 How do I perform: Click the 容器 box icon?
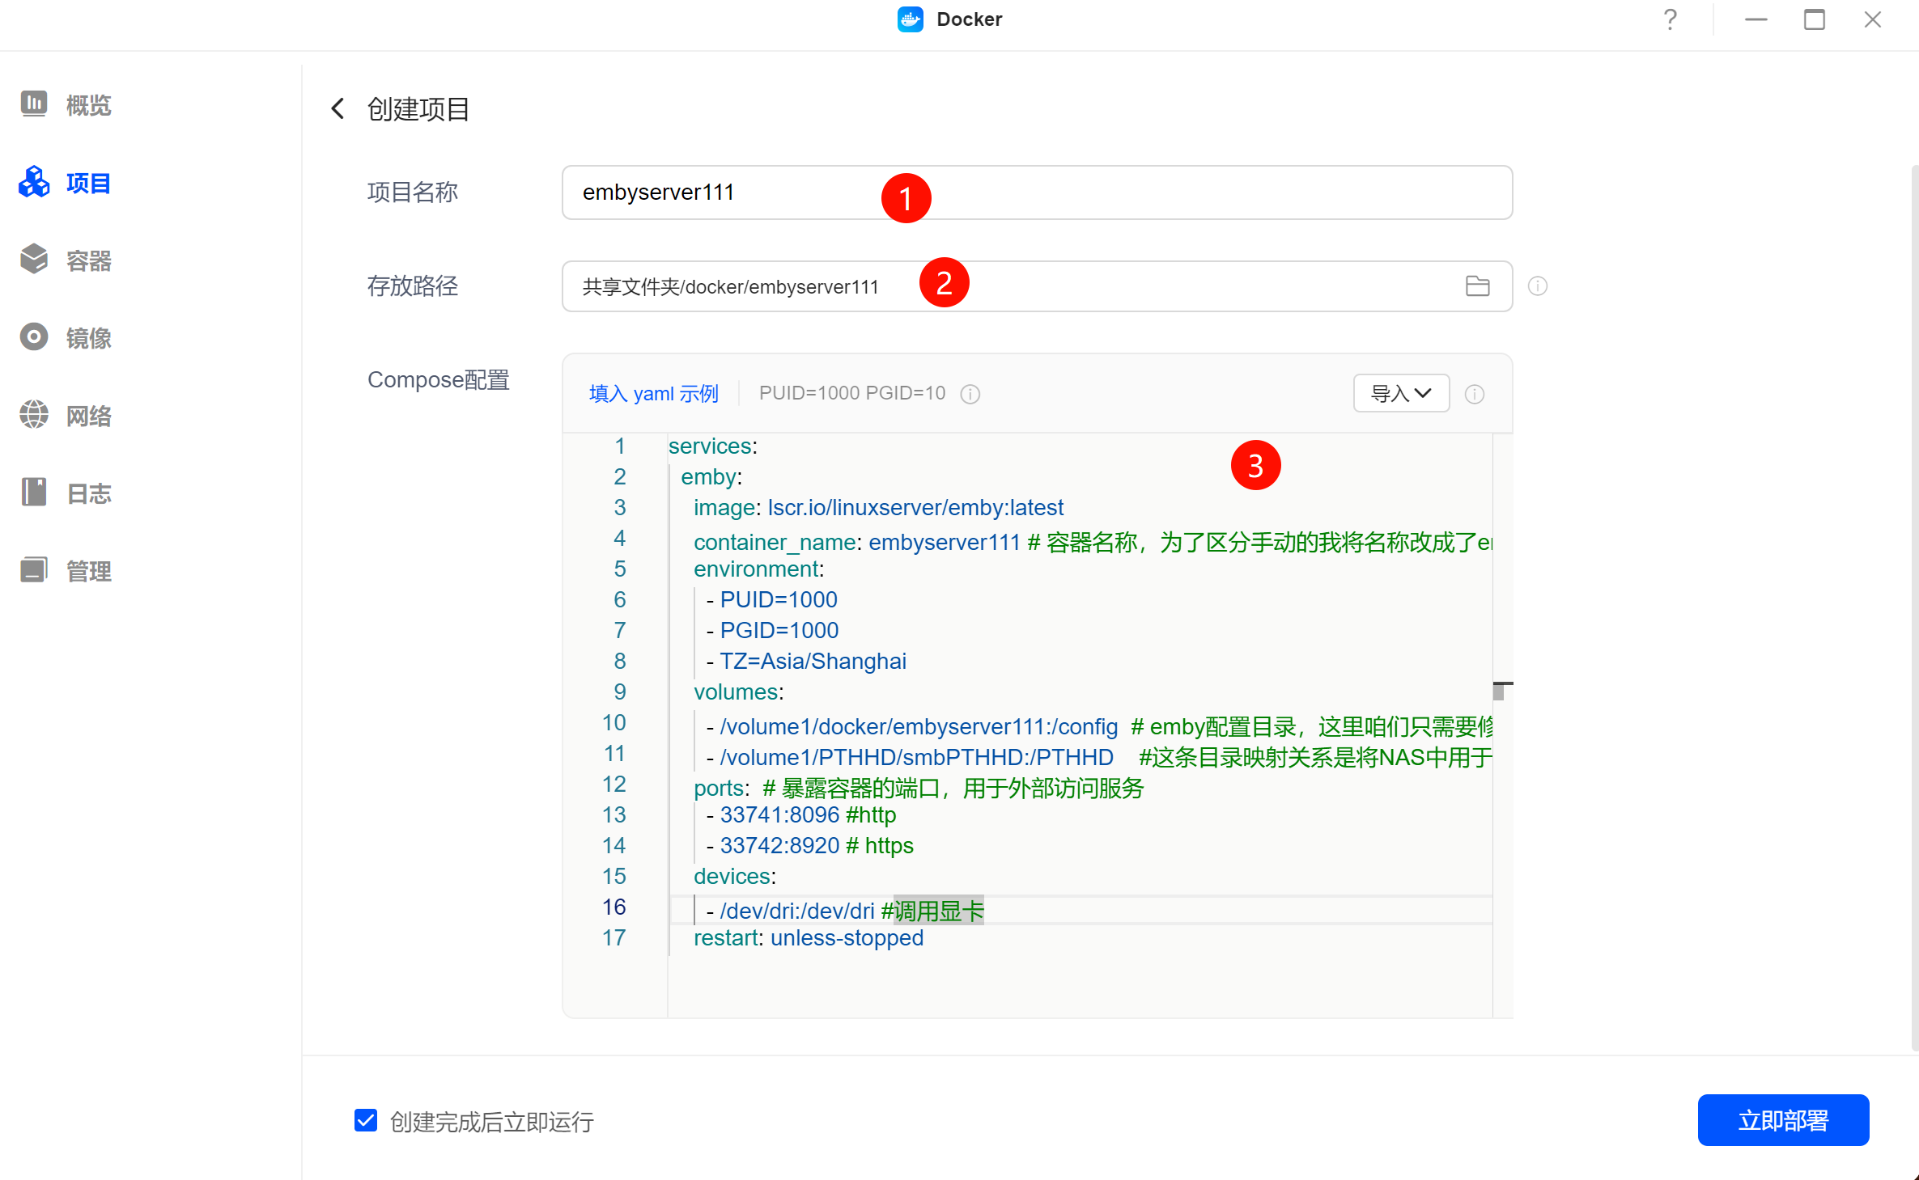(34, 259)
